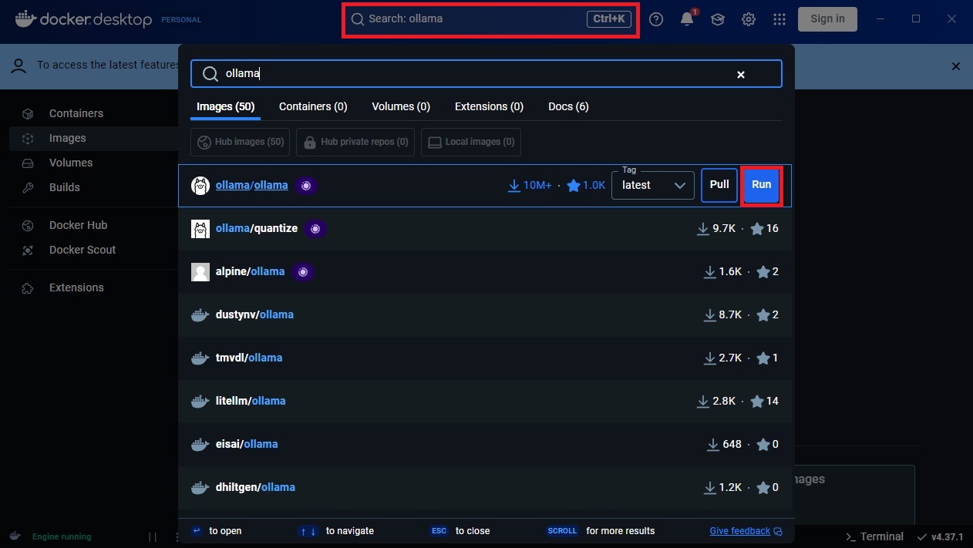Screen dimensions: 973x548
Task: Click the top Search: ollama bar
Action: coord(490,19)
